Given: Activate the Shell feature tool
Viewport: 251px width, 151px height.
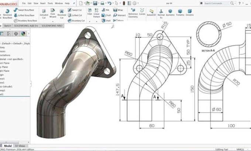Looking at the screenshot, I should click(x=106, y=21).
